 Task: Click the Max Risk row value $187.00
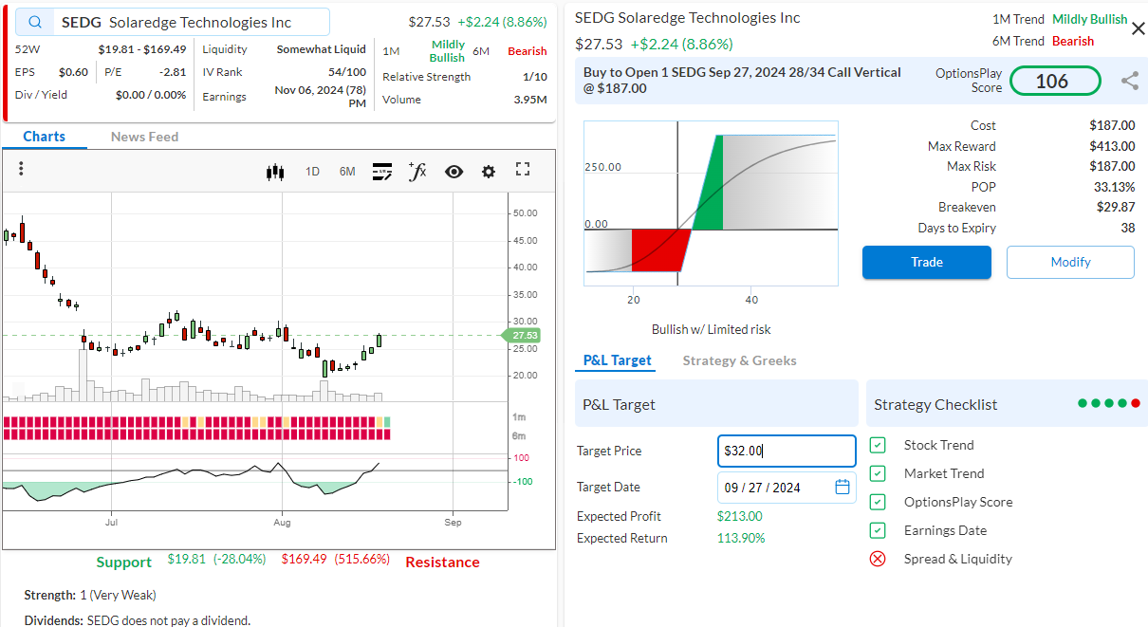click(1112, 167)
